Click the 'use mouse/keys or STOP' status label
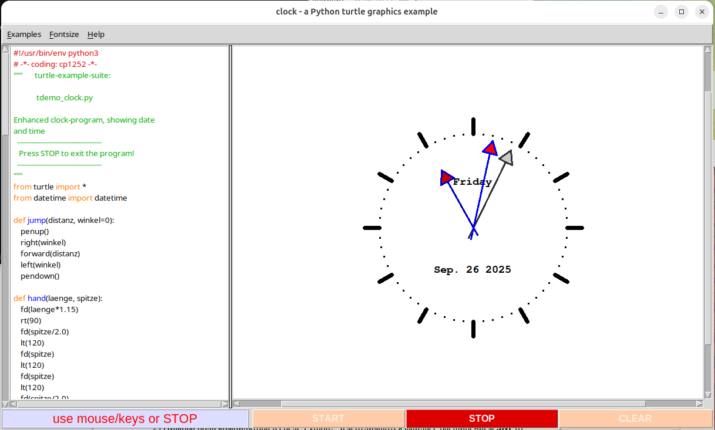The height and width of the screenshot is (430, 715). click(125, 418)
